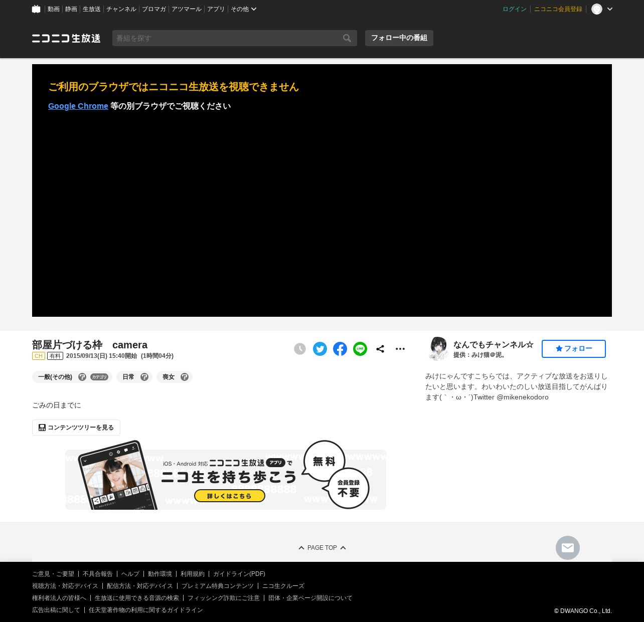The width and height of the screenshot is (644, 622).
Task: Click the user avatar icon in header
Action: (x=597, y=9)
